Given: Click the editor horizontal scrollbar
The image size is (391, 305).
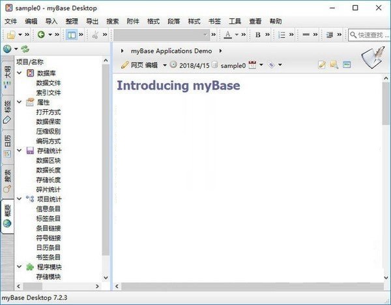Looking at the screenshot, I should (252, 286).
